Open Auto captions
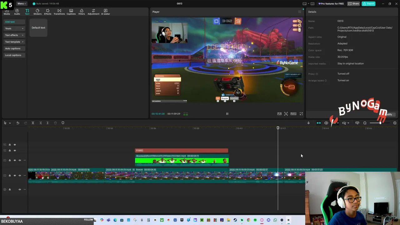This screenshot has width=400, height=225. (x=14, y=48)
